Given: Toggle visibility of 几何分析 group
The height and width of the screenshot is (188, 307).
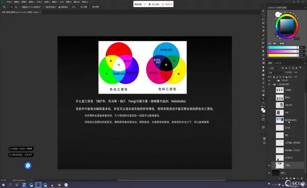Looking at the screenshot, I should (269, 80).
